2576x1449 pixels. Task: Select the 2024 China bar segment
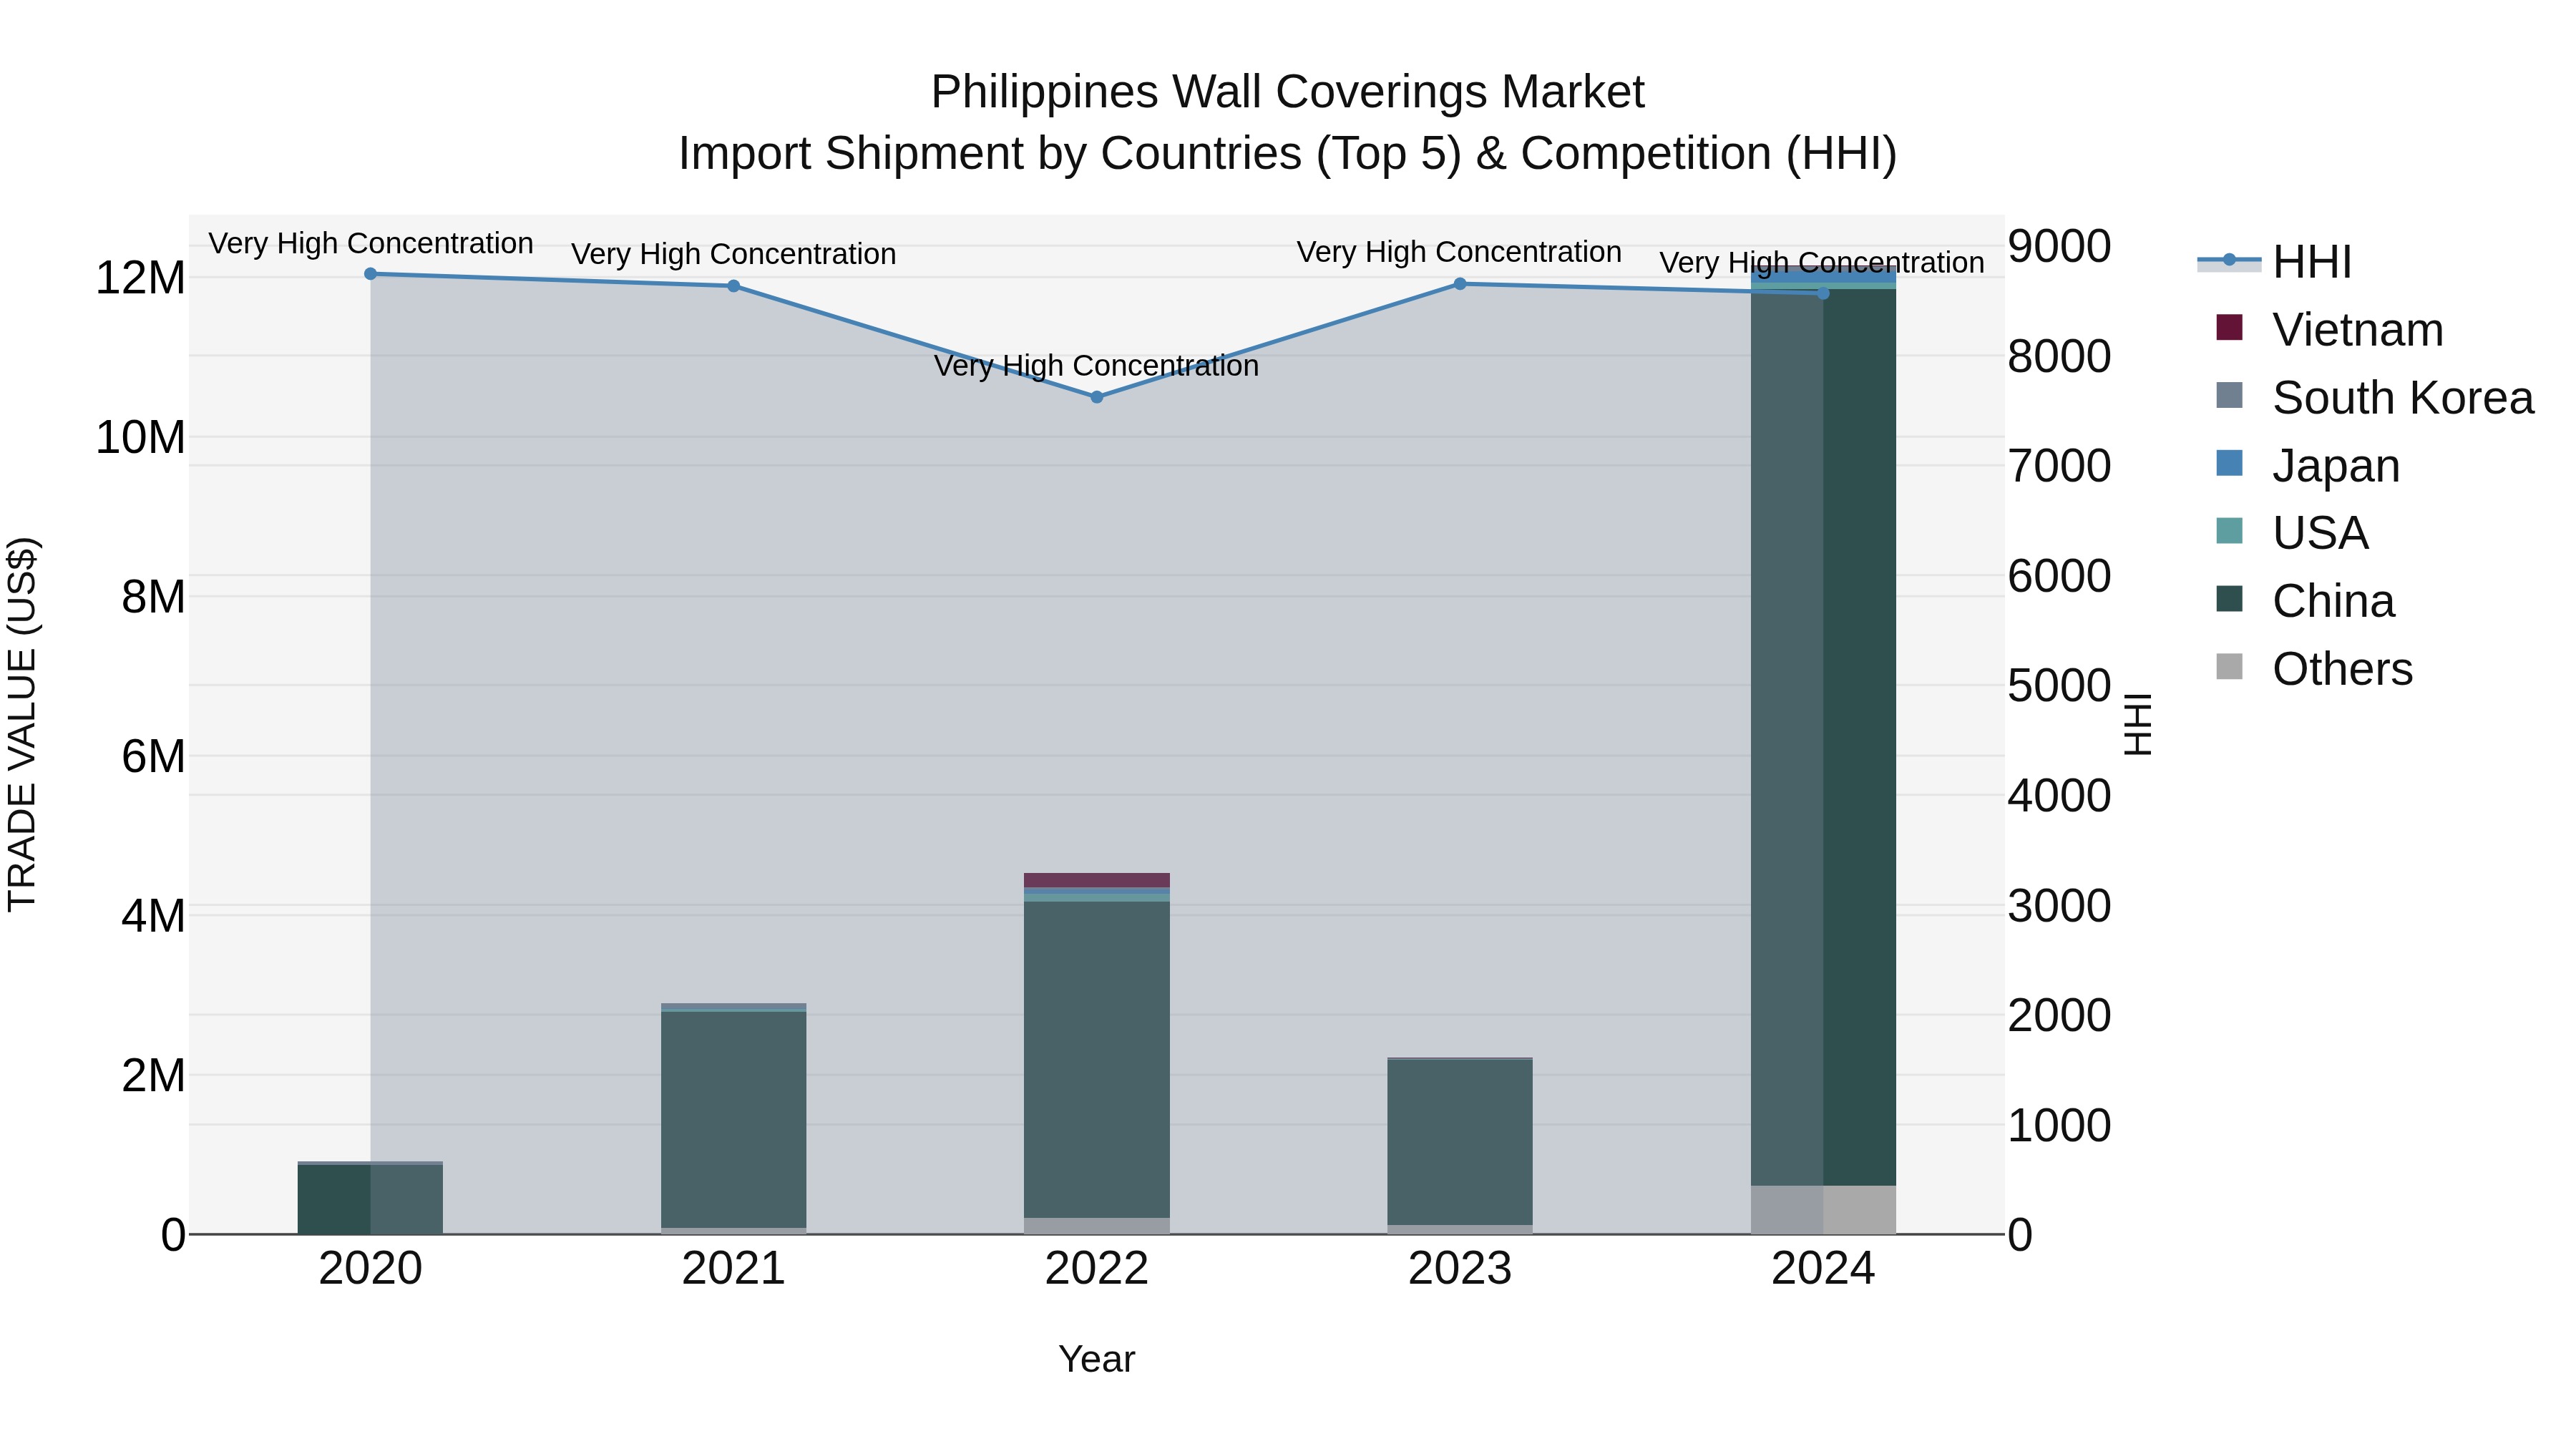(x=1822, y=737)
